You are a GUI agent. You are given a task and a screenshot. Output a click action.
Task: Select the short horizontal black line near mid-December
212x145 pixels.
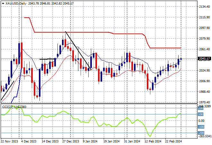tap(48, 59)
